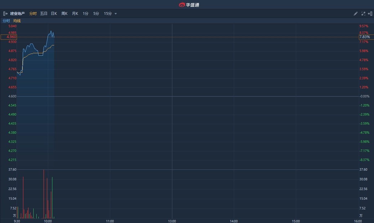Toggle the yellow 均线 average line legend
The image size is (374, 223).
pyautogui.click(x=17, y=21)
